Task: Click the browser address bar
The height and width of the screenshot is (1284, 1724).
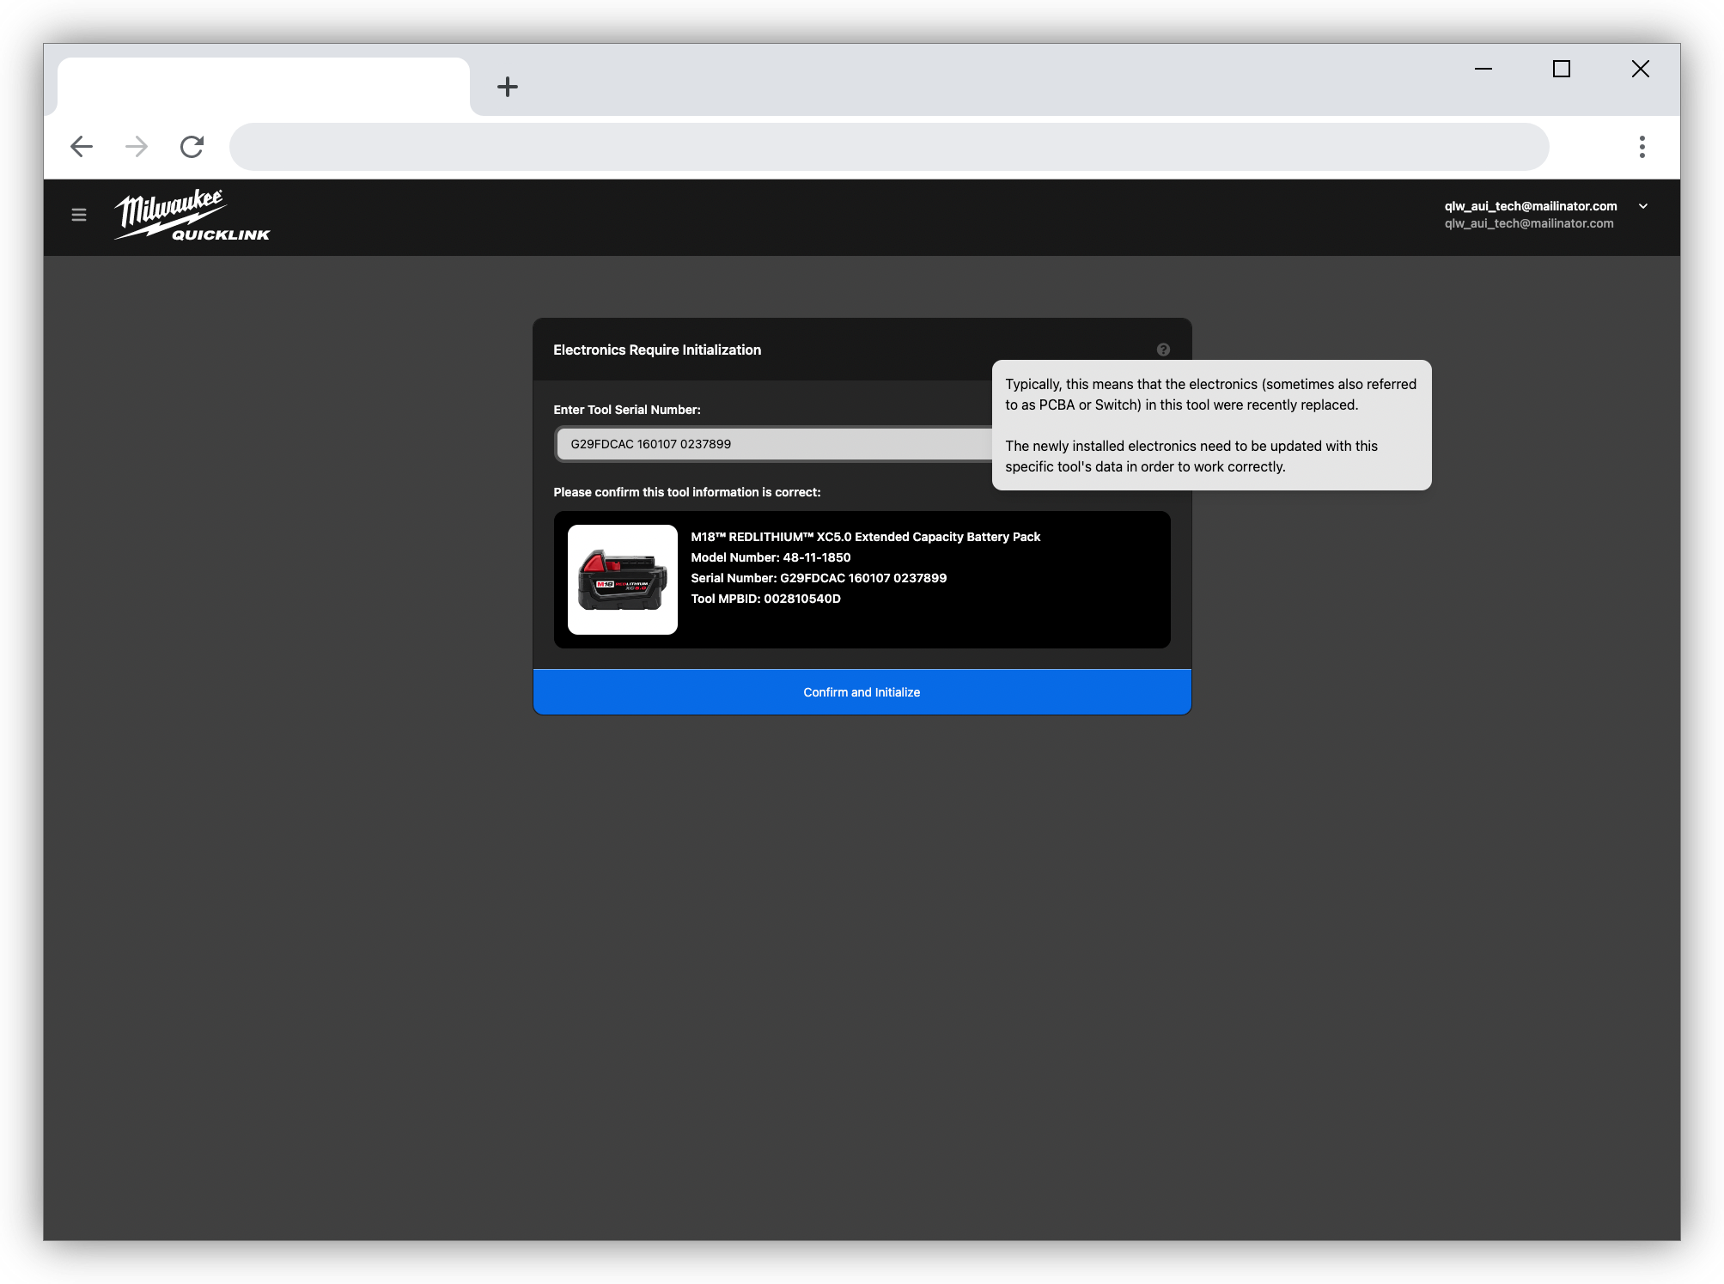Action: 889,147
